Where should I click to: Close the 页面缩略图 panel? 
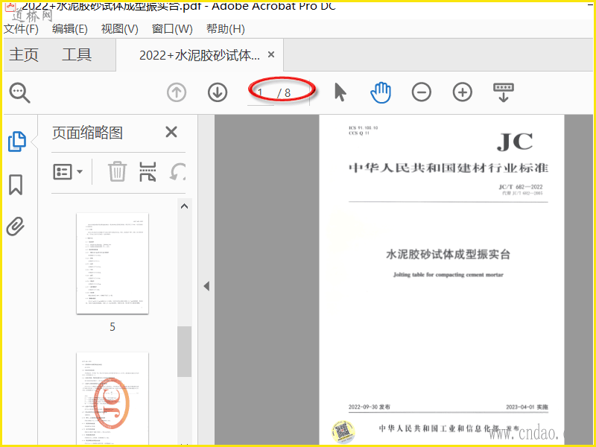pyautogui.click(x=171, y=133)
